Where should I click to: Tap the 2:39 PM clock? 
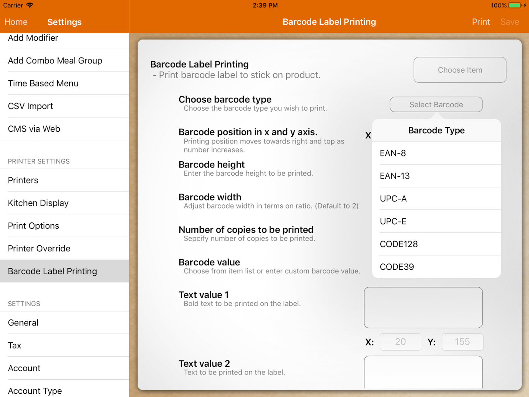[265, 6]
